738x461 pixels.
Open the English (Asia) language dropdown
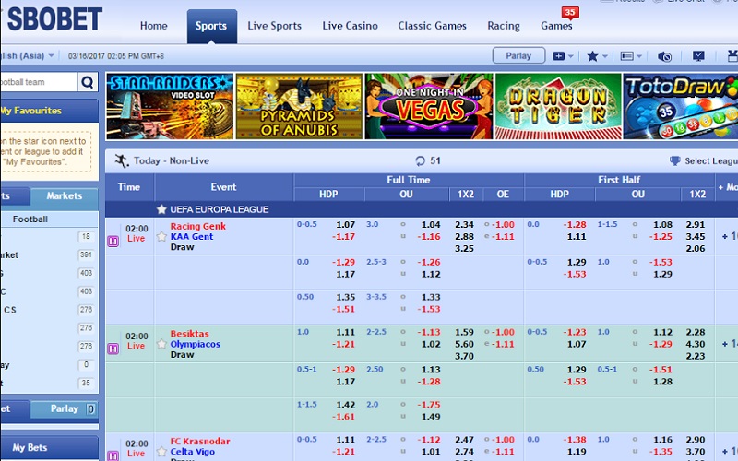coord(28,56)
